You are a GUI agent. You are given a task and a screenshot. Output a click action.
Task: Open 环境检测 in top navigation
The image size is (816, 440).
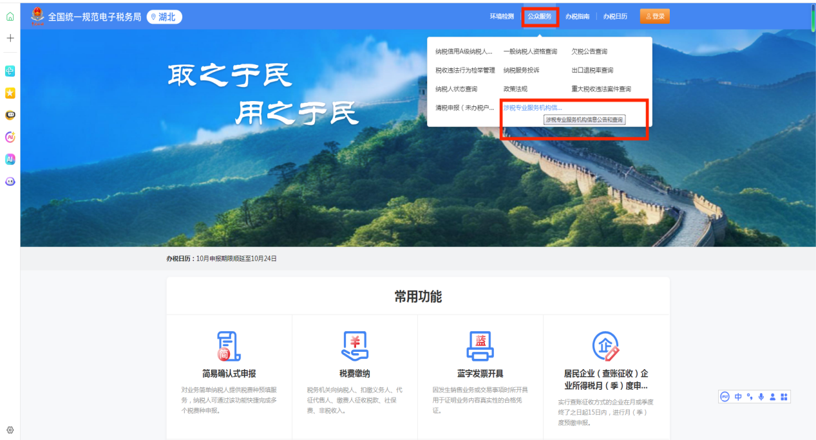(x=502, y=17)
